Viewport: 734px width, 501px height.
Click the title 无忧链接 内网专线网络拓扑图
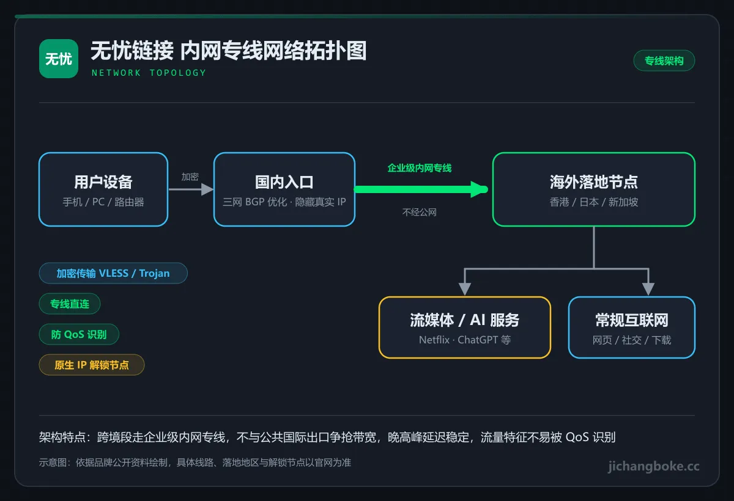pos(229,51)
